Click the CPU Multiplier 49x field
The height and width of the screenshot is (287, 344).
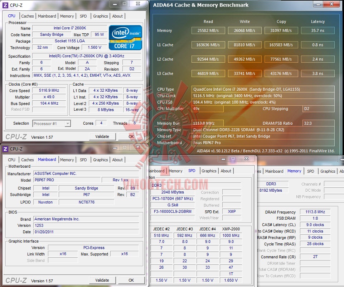click(x=208, y=109)
